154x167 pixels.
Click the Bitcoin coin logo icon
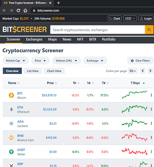point(11,95)
